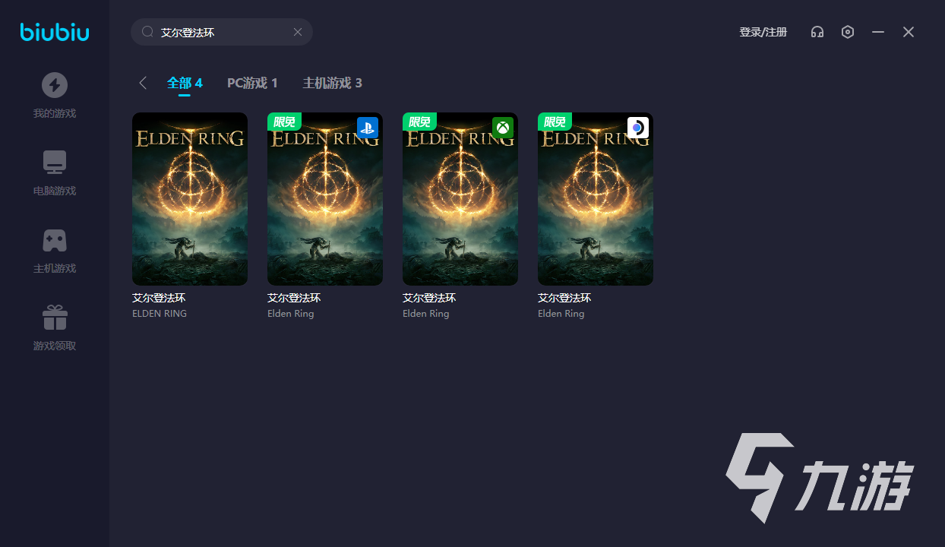Open the Xbox Elden Ring cover
The height and width of the screenshot is (547, 945).
click(460, 199)
